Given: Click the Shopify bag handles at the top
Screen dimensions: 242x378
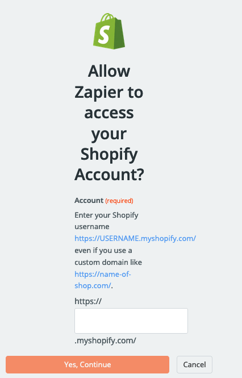Looking at the screenshot, I should 107,18.
